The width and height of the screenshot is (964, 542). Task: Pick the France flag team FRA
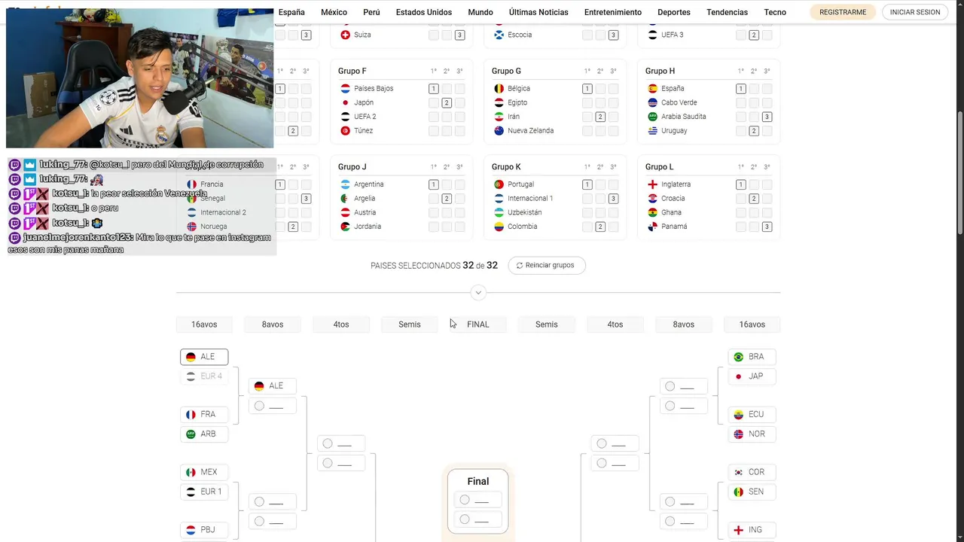tap(191, 415)
